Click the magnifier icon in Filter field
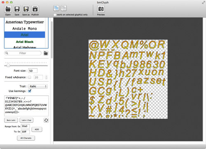206x149 pixels. tap(7, 53)
